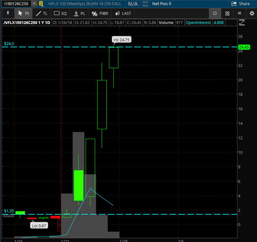
Task: Open the symbol dropdown arrow
Action: pos(34,4)
